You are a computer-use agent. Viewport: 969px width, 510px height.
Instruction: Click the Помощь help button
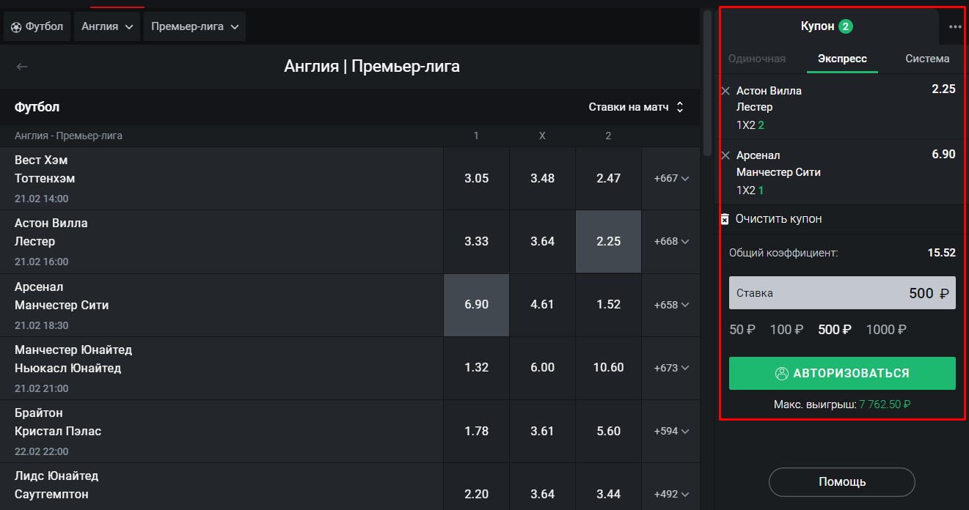(842, 482)
